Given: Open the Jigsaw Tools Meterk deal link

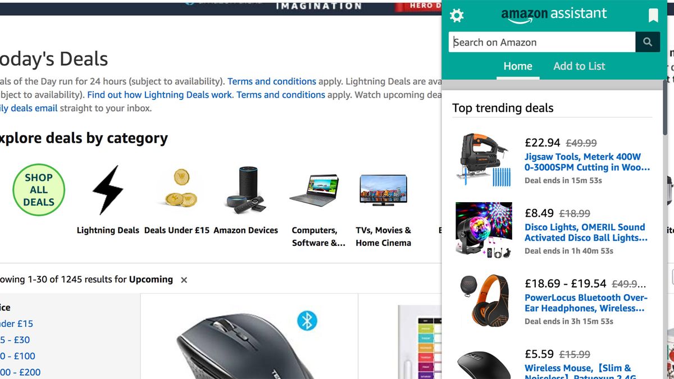Looking at the screenshot, I should pyautogui.click(x=587, y=162).
